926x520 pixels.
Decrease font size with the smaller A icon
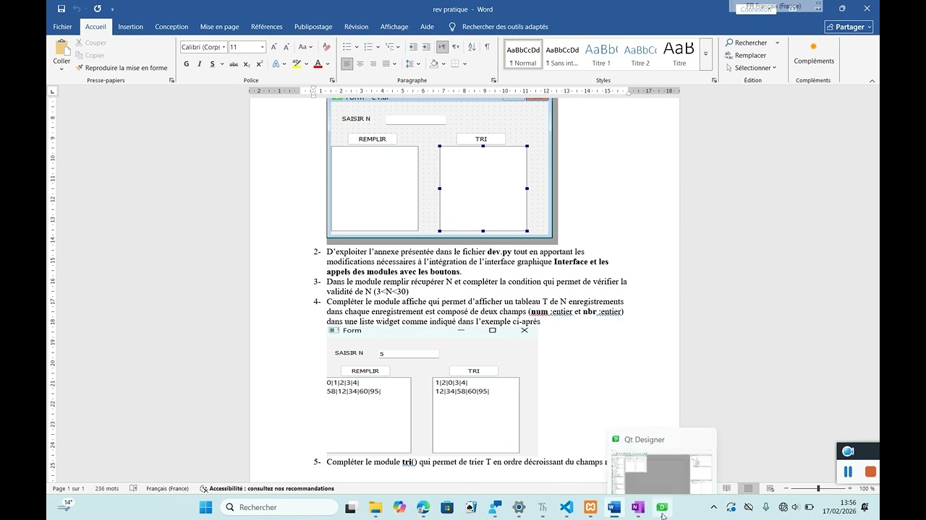(x=286, y=47)
